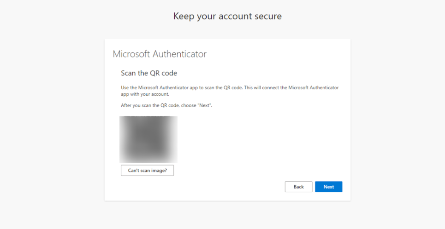Click the "Keep your account secure" page heading

pos(227,16)
